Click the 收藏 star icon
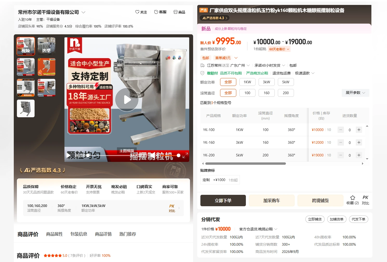387x262 pixels. pyautogui.click(x=352, y=198)
